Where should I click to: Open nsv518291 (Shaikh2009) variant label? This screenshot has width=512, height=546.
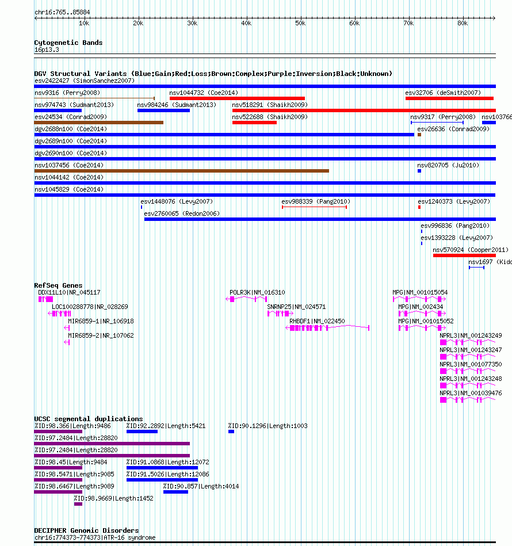[270, 105]
